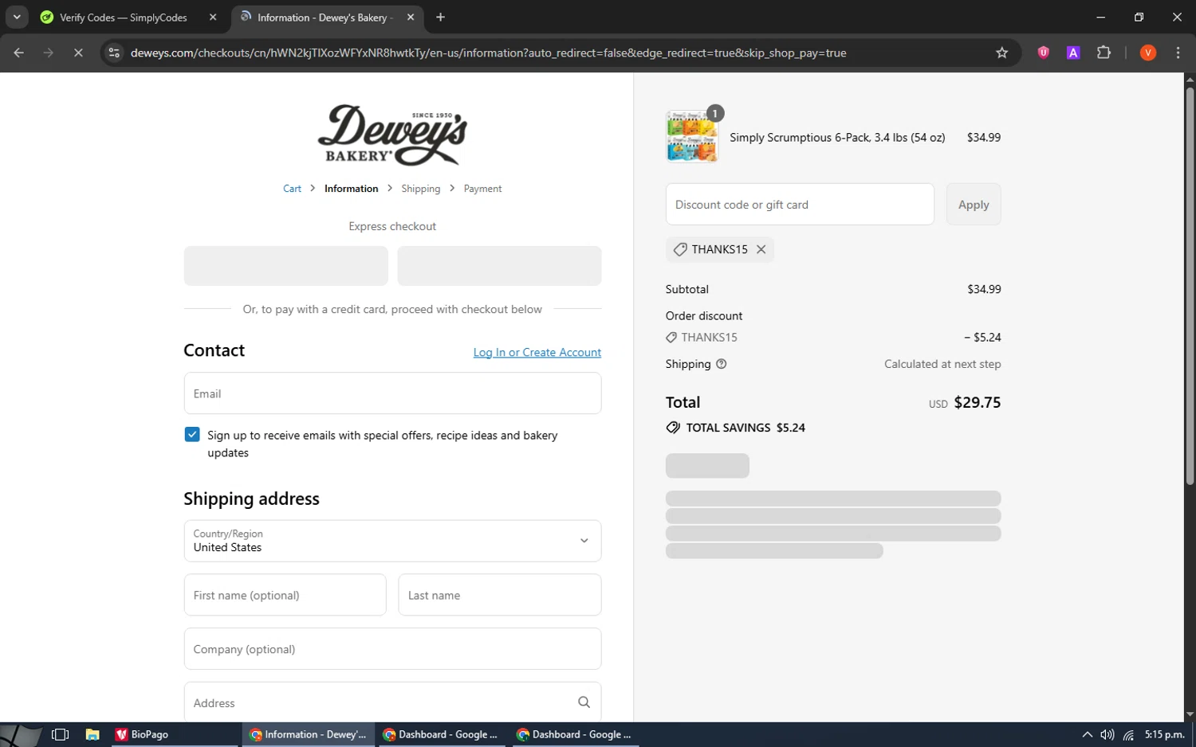The width and height of the screenshot is (1196, 747).
Task: Open Chrome three-dot menu
Action: [1178, 53]
